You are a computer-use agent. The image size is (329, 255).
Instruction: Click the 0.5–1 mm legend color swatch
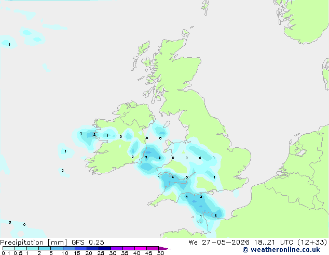click(x=21, y=248)
